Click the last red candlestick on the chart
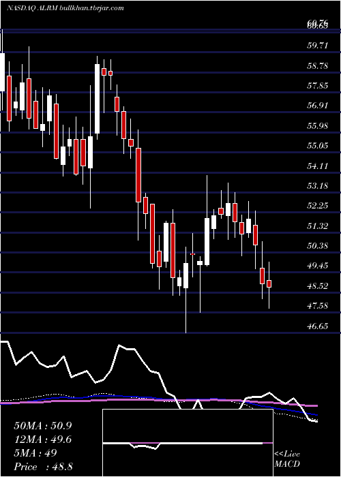This screenshot has width=341, height=477. pyautogui.click(x=269, y=284)
